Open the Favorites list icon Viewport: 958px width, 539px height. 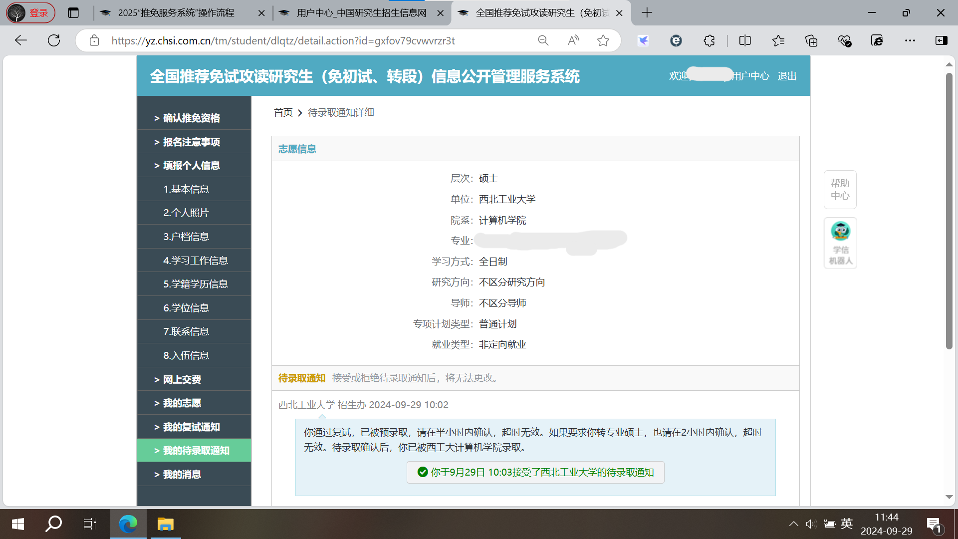pyautogui.click(x=778, y=40)
